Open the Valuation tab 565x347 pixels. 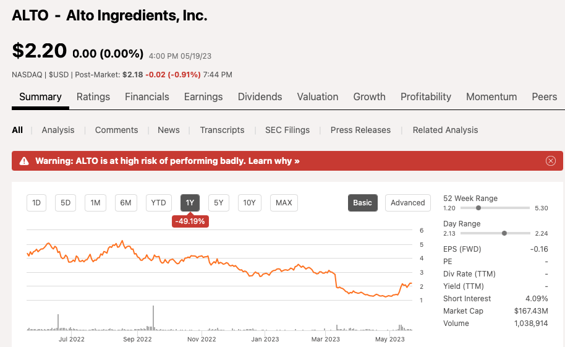tap(318, 97)
